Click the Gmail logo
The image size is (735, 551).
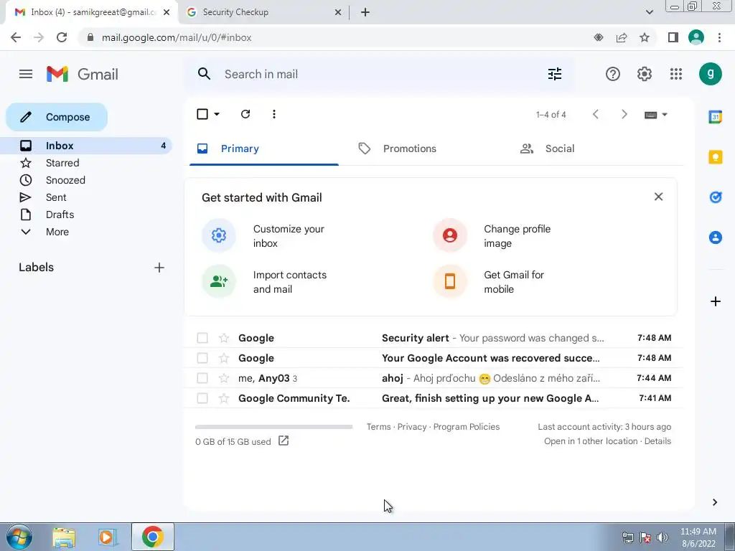pos(83,74)
